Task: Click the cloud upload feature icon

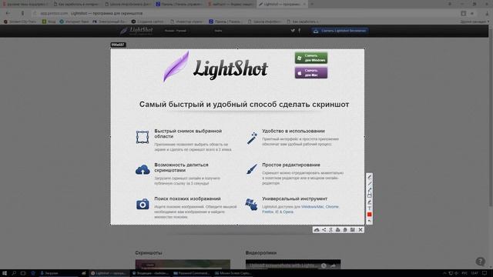Action: (x=143, y=170)
